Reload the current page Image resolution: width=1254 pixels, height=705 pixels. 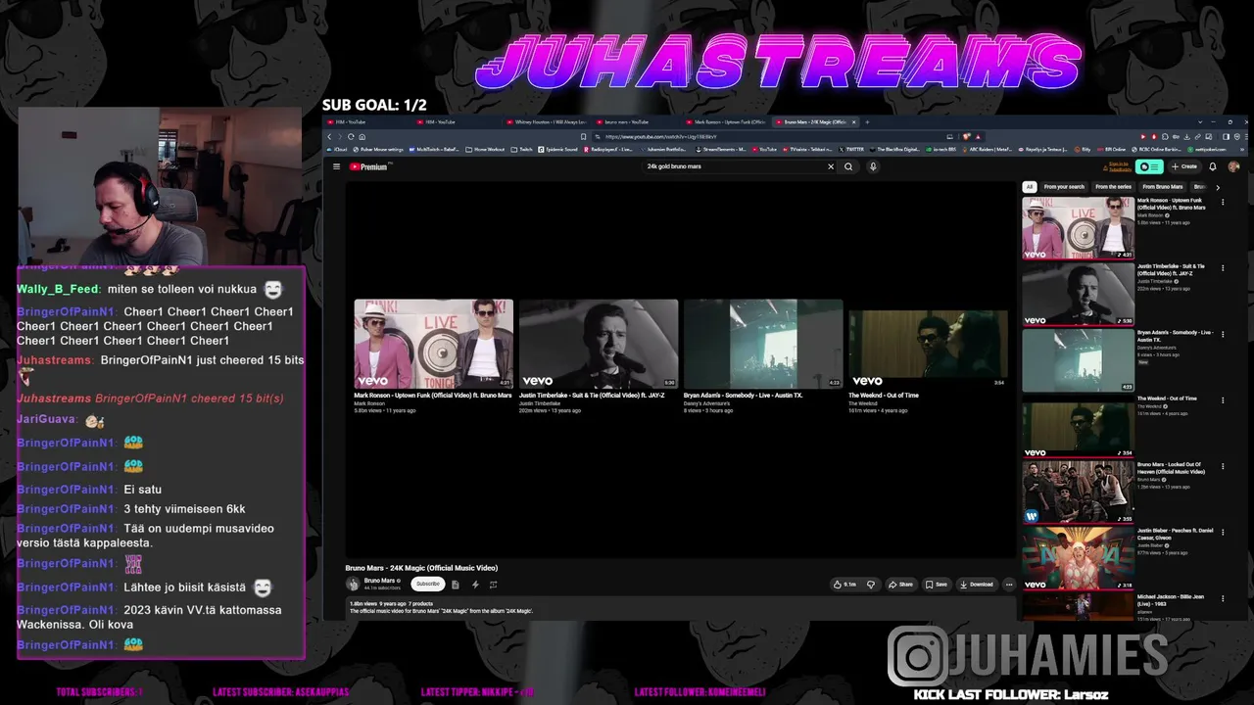click(352, 137)
